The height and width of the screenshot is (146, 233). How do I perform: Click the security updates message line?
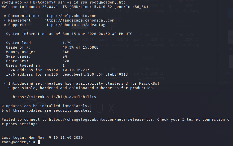click(x=46, y=110)
